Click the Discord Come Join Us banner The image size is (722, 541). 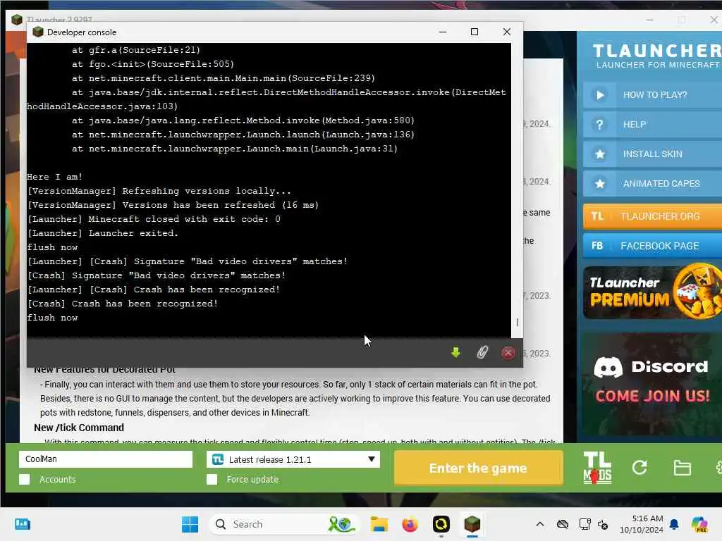click(x=652, y=384)
